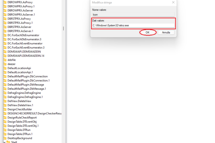Click the Dati valore input field

(x=133, y=25)
